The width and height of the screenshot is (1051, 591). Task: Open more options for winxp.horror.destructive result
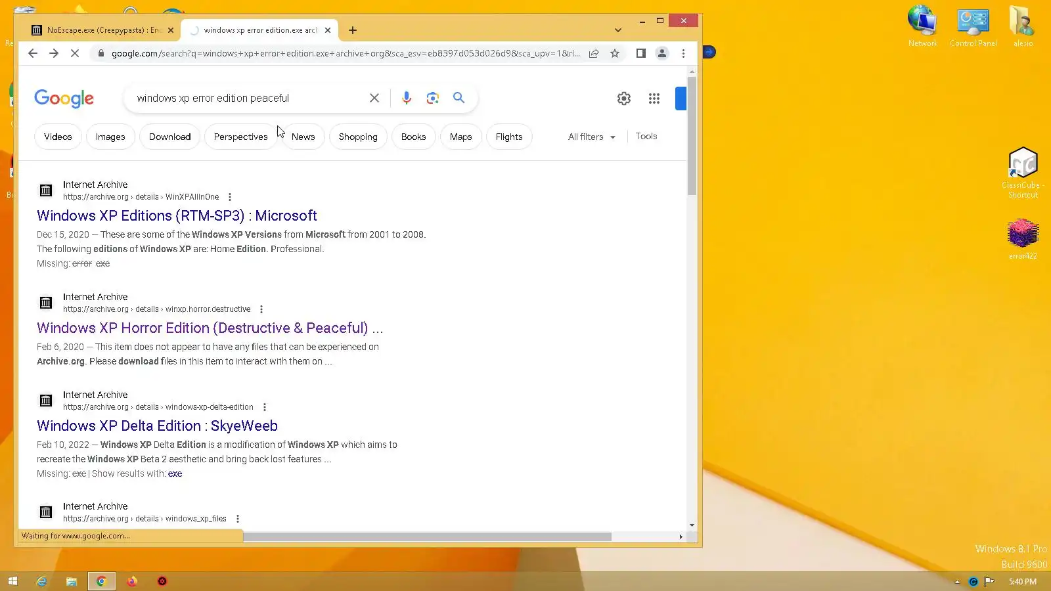[x=261, y=309]
